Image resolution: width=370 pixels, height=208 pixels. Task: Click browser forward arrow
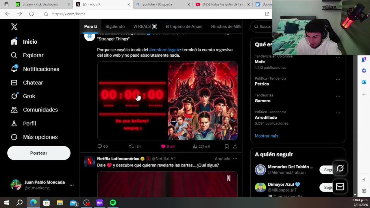(x=19, y=14)
